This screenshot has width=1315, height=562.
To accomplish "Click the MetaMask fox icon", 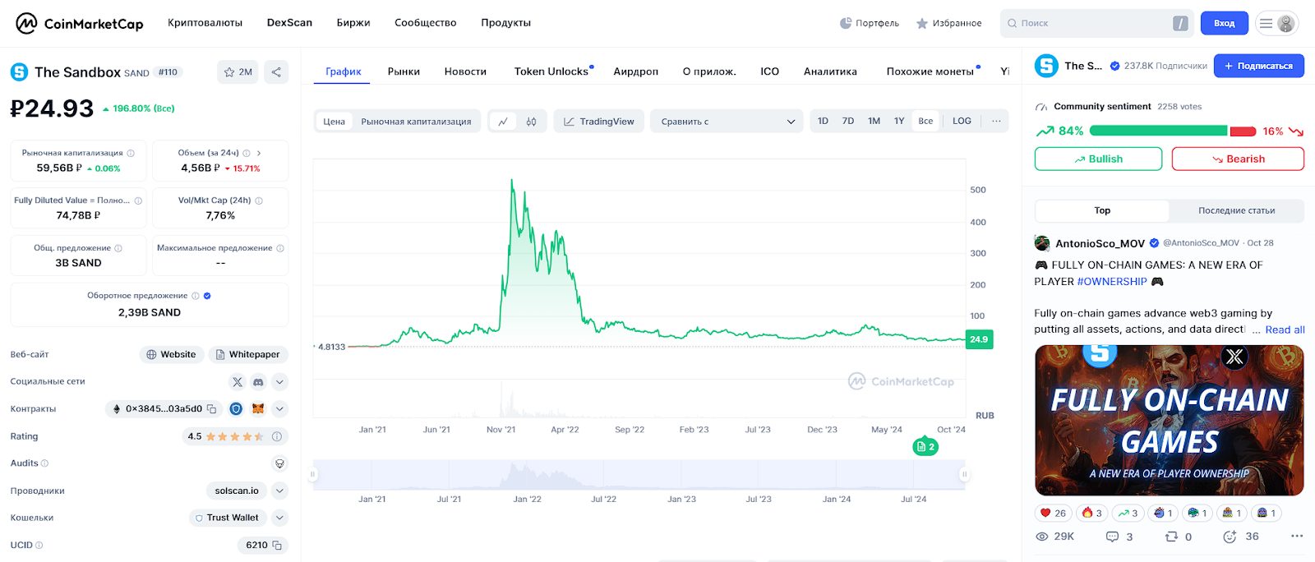I will tap(257, 408).
